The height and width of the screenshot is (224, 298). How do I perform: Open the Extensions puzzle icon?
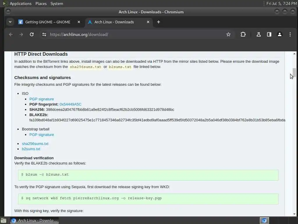(243, 34)
